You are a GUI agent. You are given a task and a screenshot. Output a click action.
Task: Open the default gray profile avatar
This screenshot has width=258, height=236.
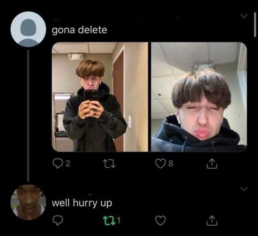(x=28, y=29)
